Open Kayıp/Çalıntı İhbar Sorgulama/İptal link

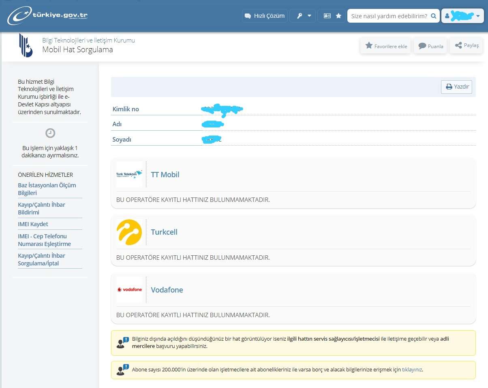coord(41,259)
